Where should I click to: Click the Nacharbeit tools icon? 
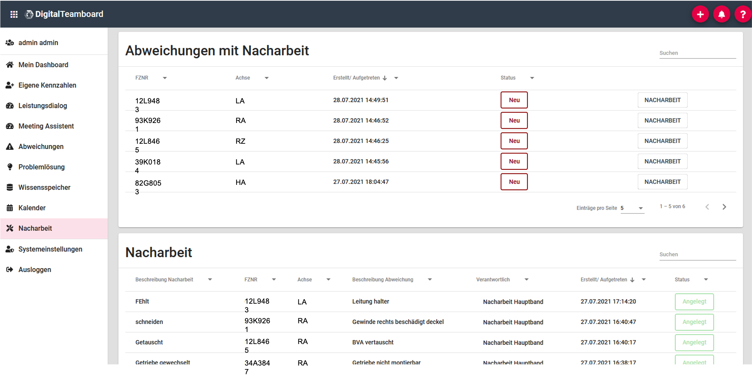coord(10,228)
